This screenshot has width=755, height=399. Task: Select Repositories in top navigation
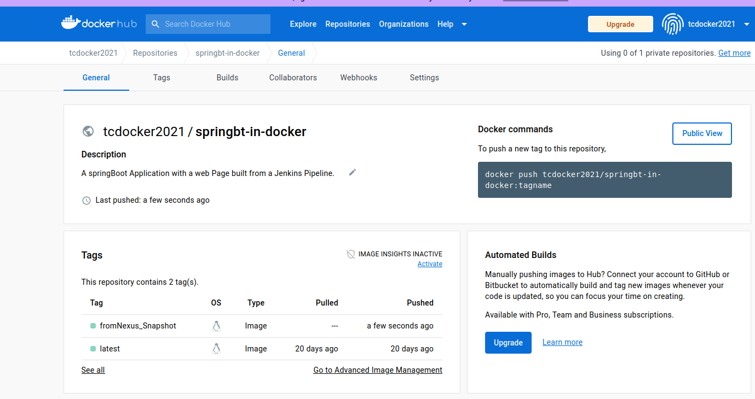tap(348, 24)
